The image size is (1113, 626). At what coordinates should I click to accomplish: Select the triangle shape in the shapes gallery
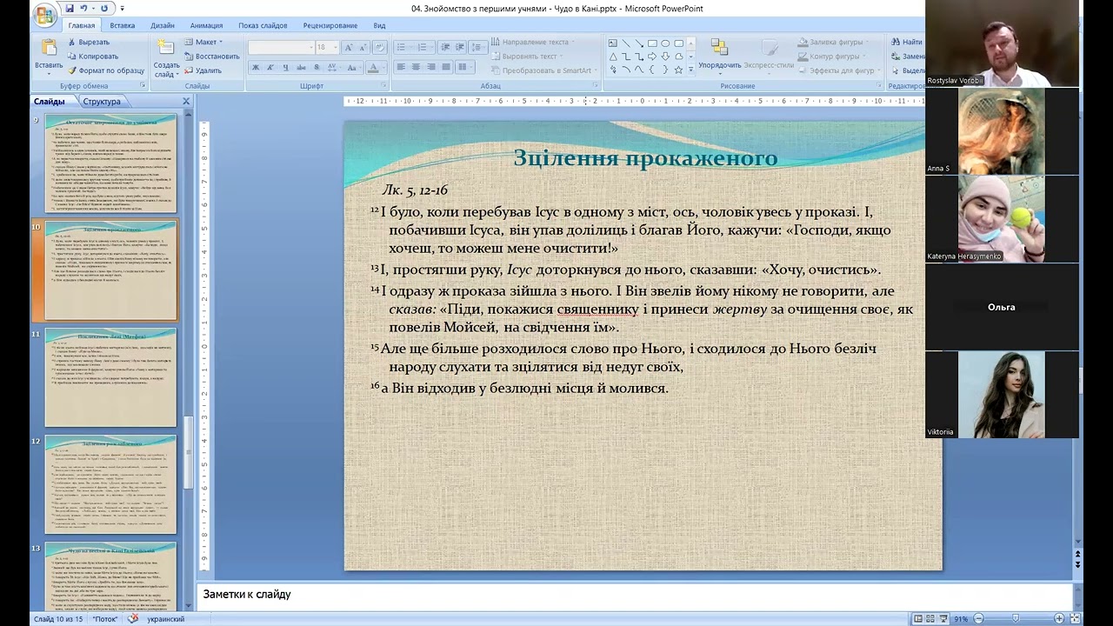coord(612,57)
